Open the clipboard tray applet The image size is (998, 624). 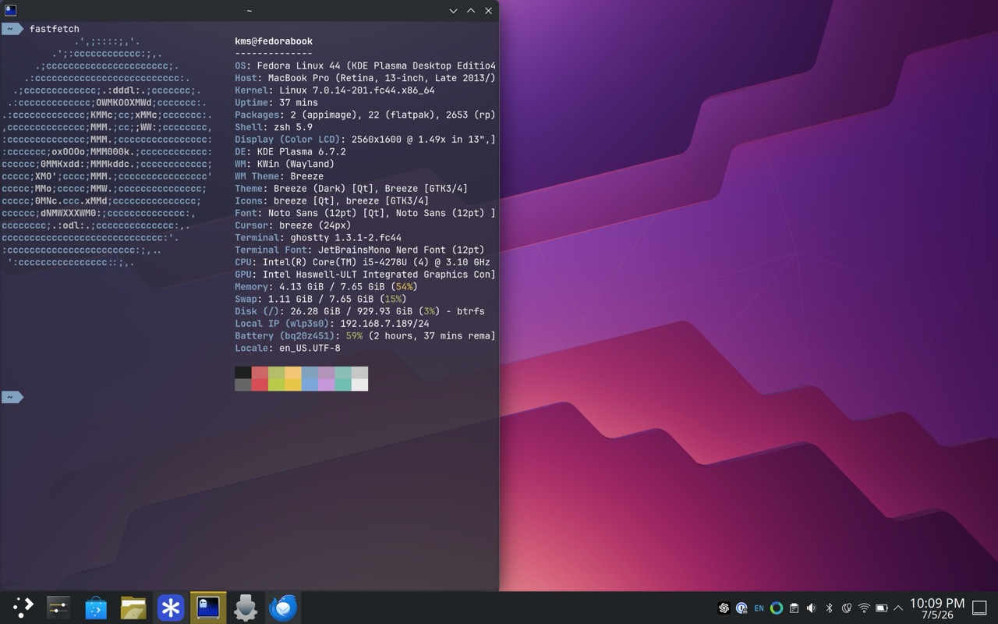(794, 608)
